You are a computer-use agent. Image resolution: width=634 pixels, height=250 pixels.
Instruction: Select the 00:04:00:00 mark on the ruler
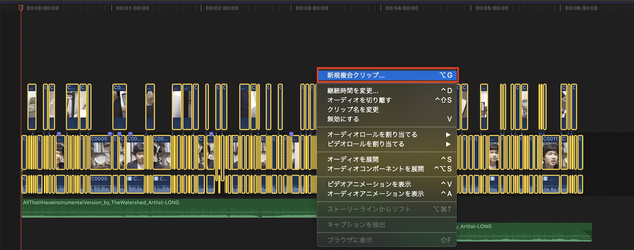click(402, 8)
